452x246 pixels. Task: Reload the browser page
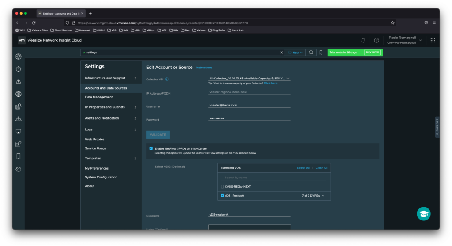[34, 23]
